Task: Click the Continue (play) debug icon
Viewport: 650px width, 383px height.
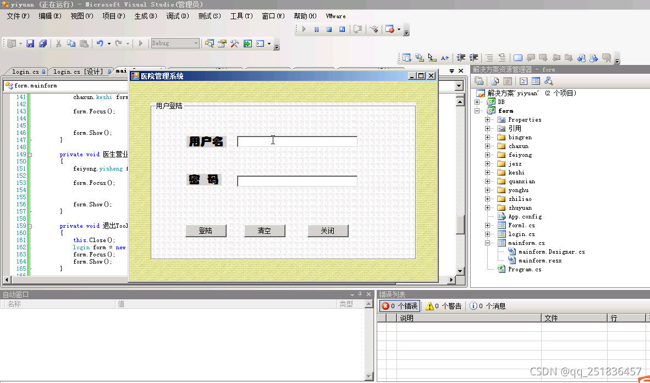Action: [x=304, y=30]
